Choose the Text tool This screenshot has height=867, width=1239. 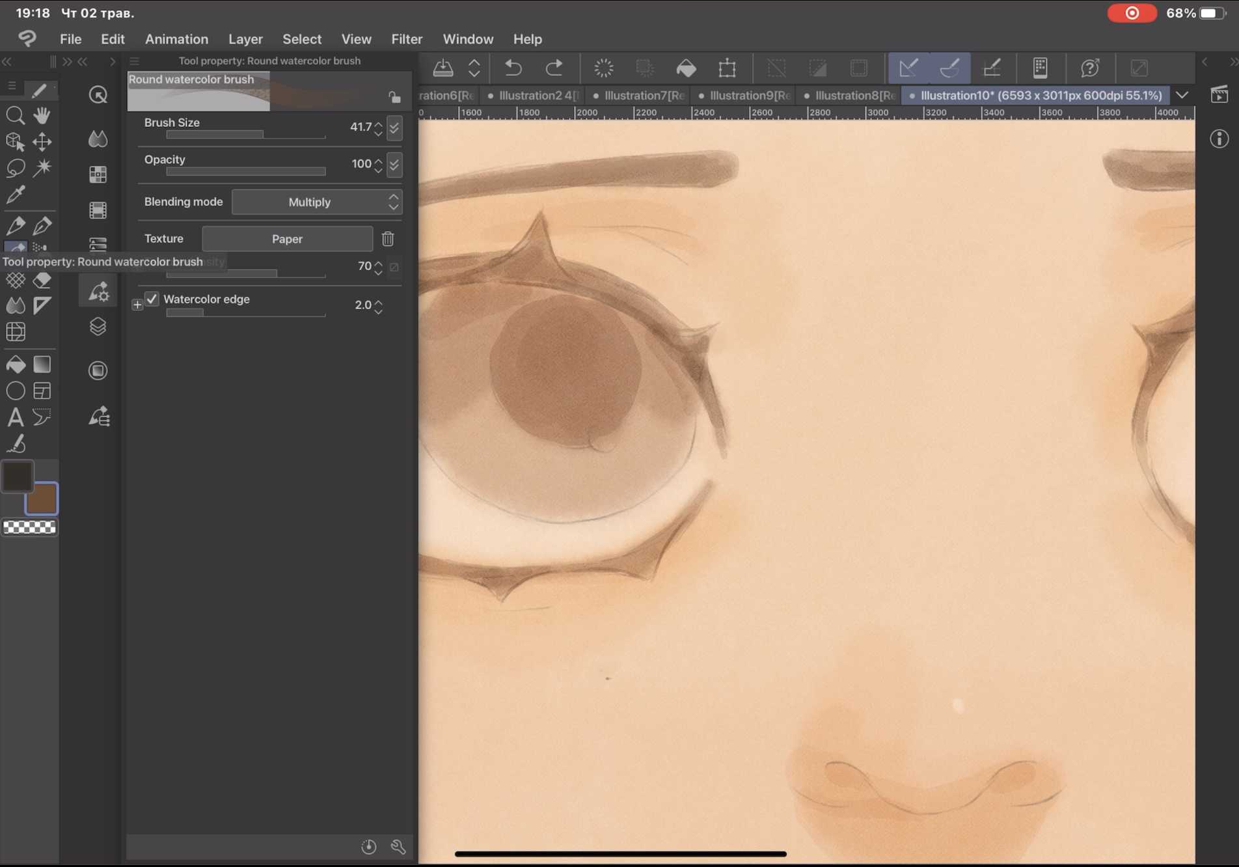point(15,417)
